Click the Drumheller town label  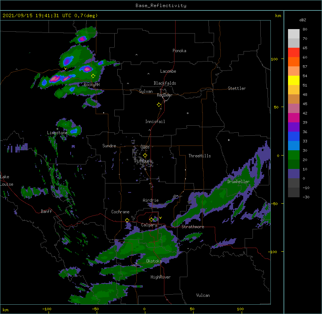click(x=238, y=182)
